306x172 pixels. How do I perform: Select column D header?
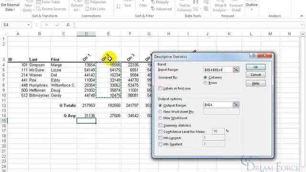click(86, 34)
